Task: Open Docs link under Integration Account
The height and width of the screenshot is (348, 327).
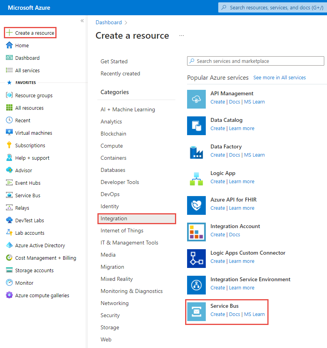Action: (x=234, y=235)
